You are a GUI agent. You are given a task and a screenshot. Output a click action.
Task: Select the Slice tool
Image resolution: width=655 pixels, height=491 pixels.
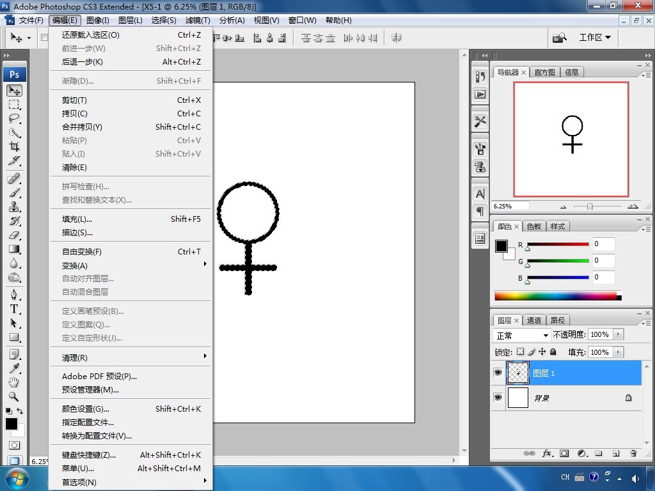click(14, 160)
